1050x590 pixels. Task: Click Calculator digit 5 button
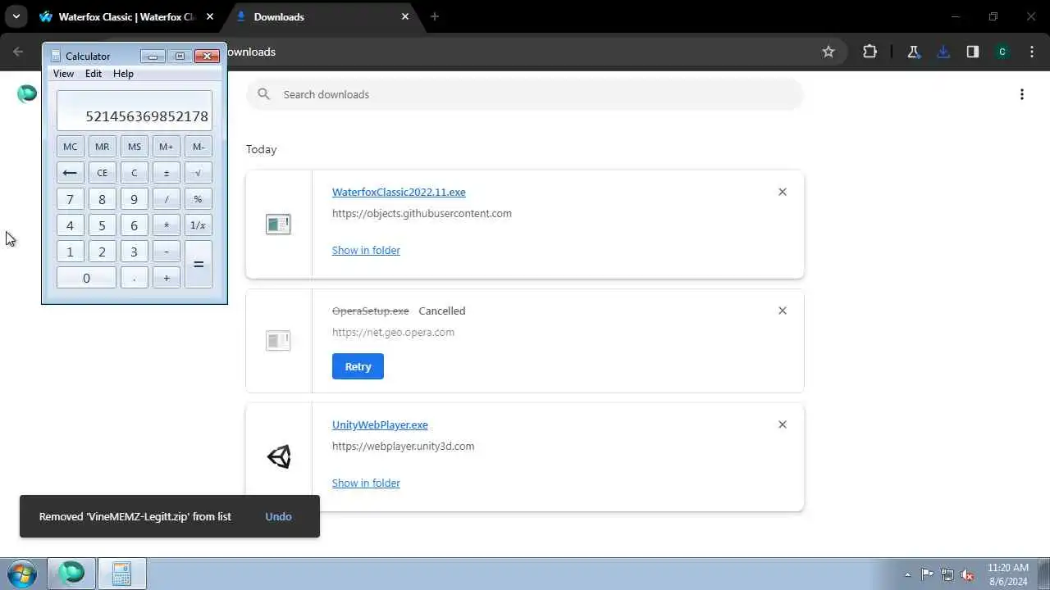point(102,225)
